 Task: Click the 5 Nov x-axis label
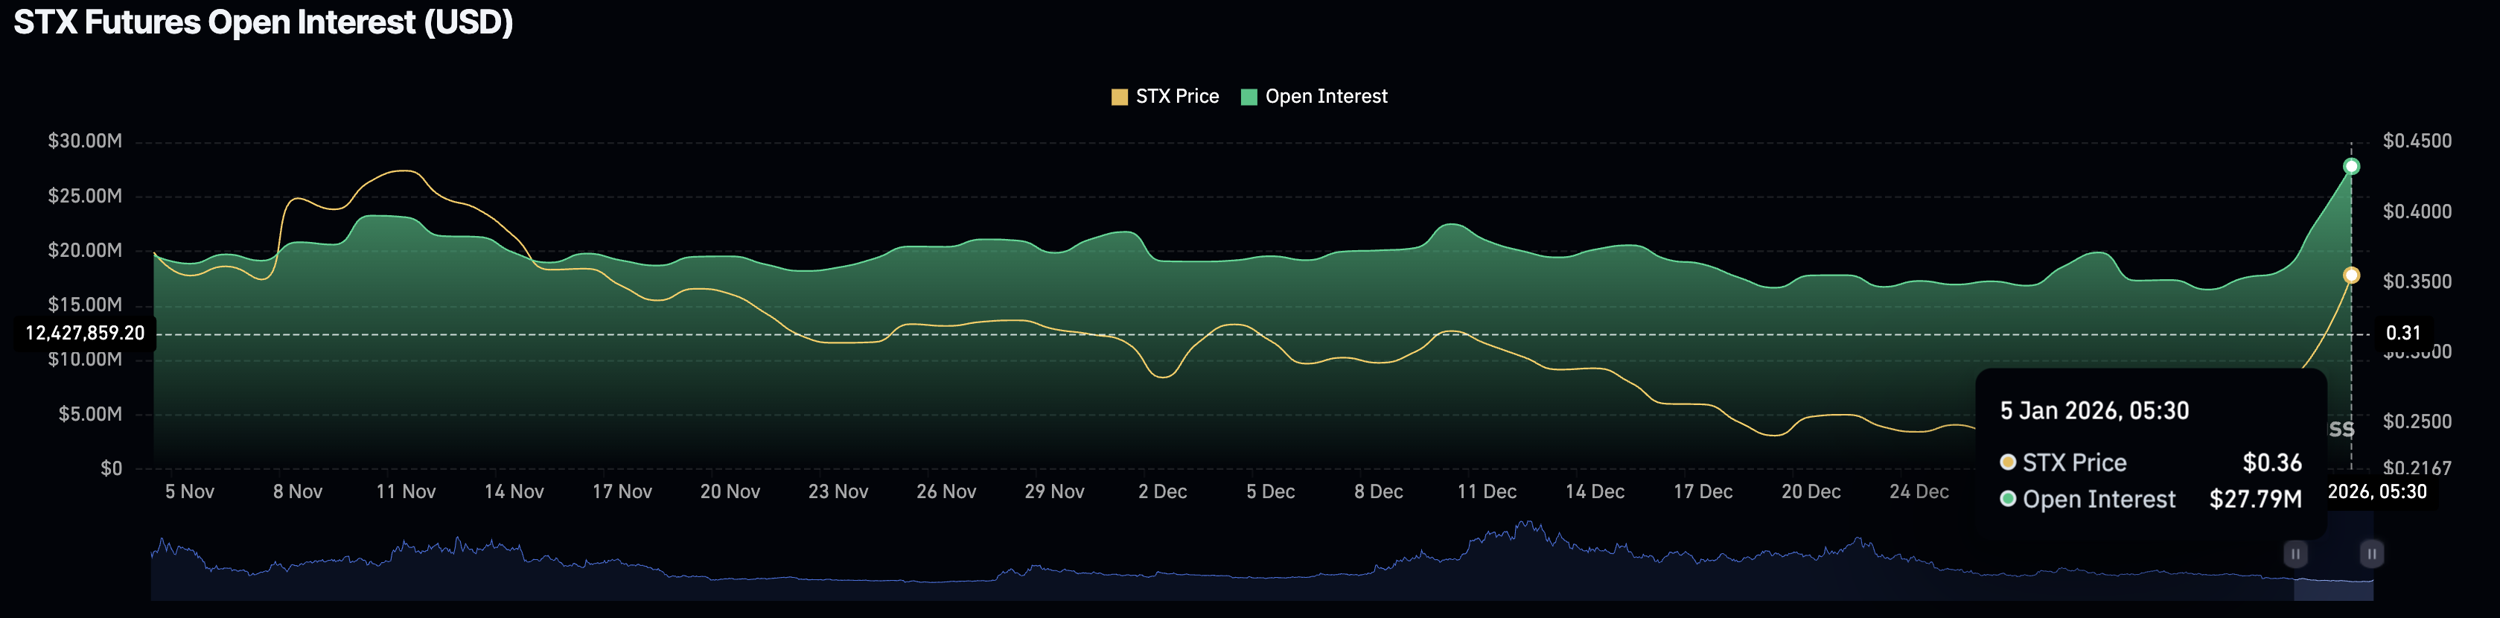[189, 492]
